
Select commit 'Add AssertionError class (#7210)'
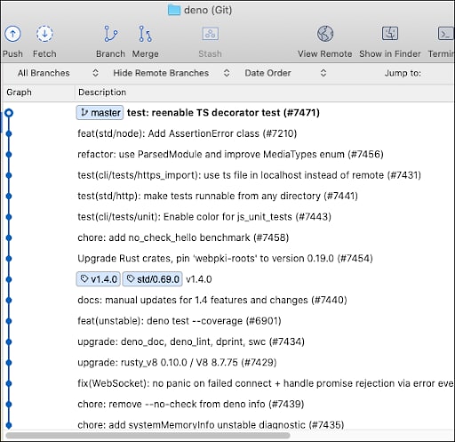(x=187, y=133)
